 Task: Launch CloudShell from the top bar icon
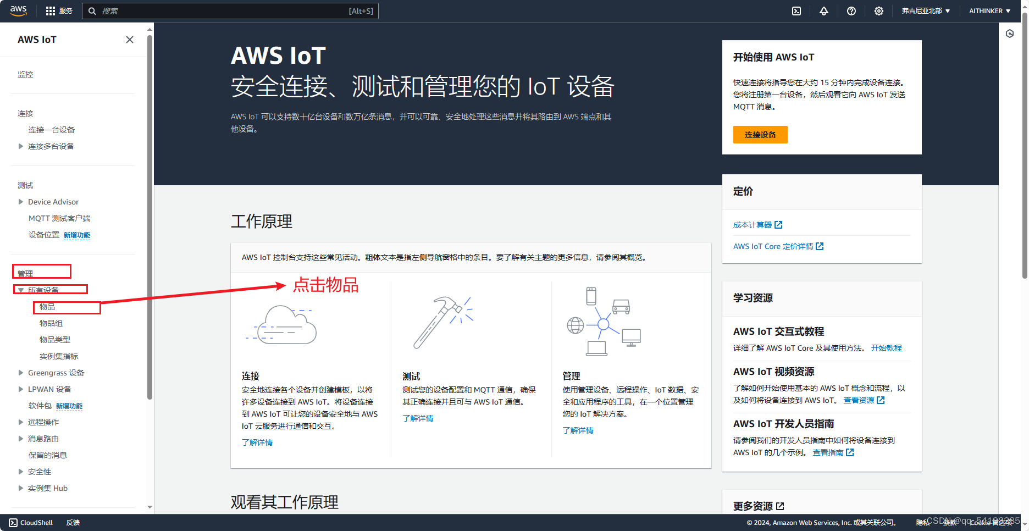click(796, 11)
